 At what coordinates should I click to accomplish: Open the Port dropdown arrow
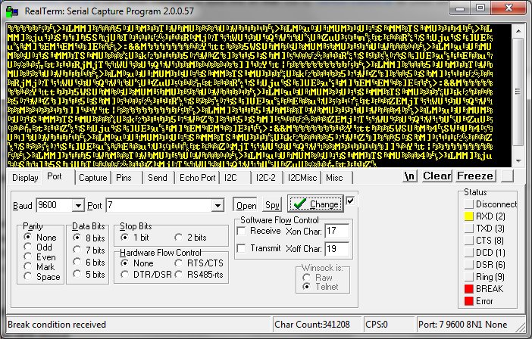[217, 205]
